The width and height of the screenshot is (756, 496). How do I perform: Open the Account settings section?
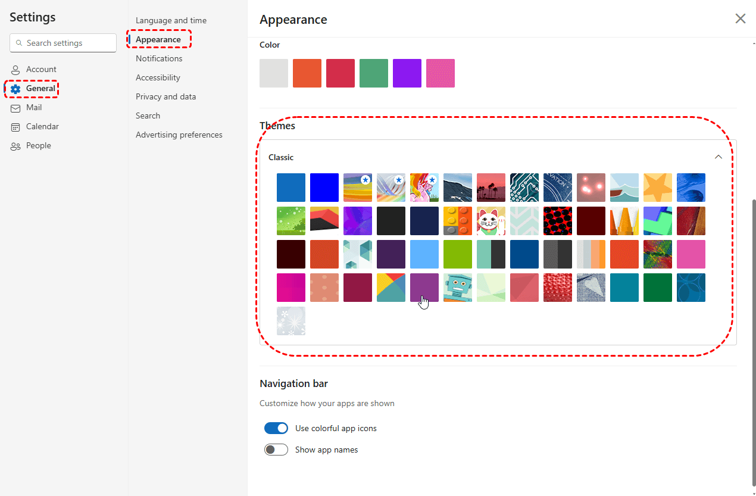[x=40, y=70]
